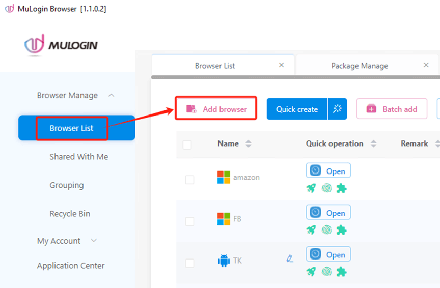This screenshot has width=440, height=288.
Task: Click the fingerprint icon in amazon row
Action: click(326, 188)
